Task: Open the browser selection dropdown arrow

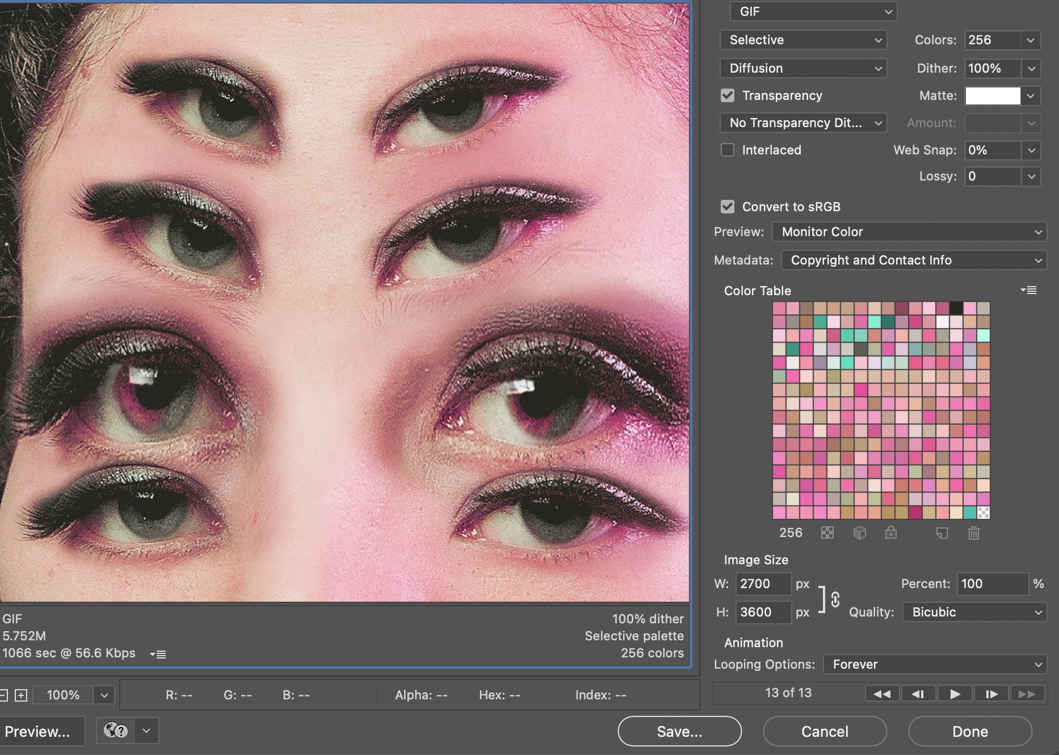Action: [146, 731]
